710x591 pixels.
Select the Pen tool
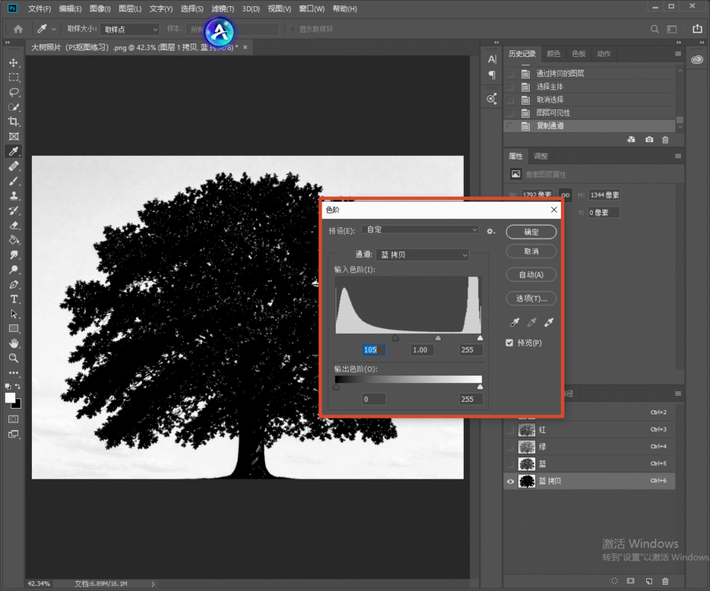14,285
